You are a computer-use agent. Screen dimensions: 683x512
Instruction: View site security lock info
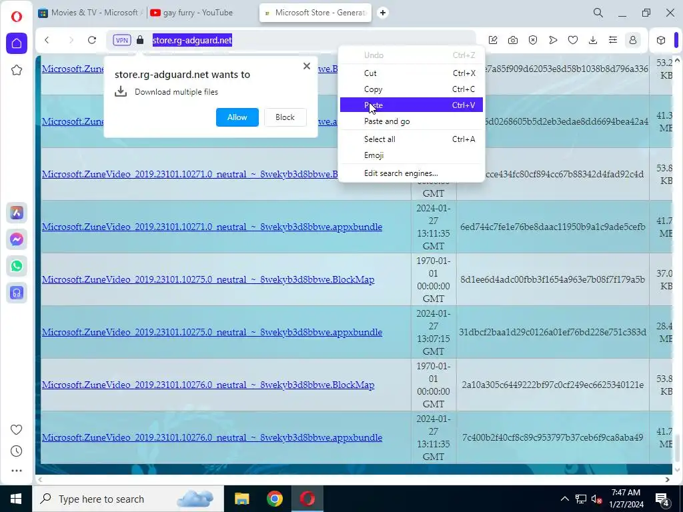point(140,40)
